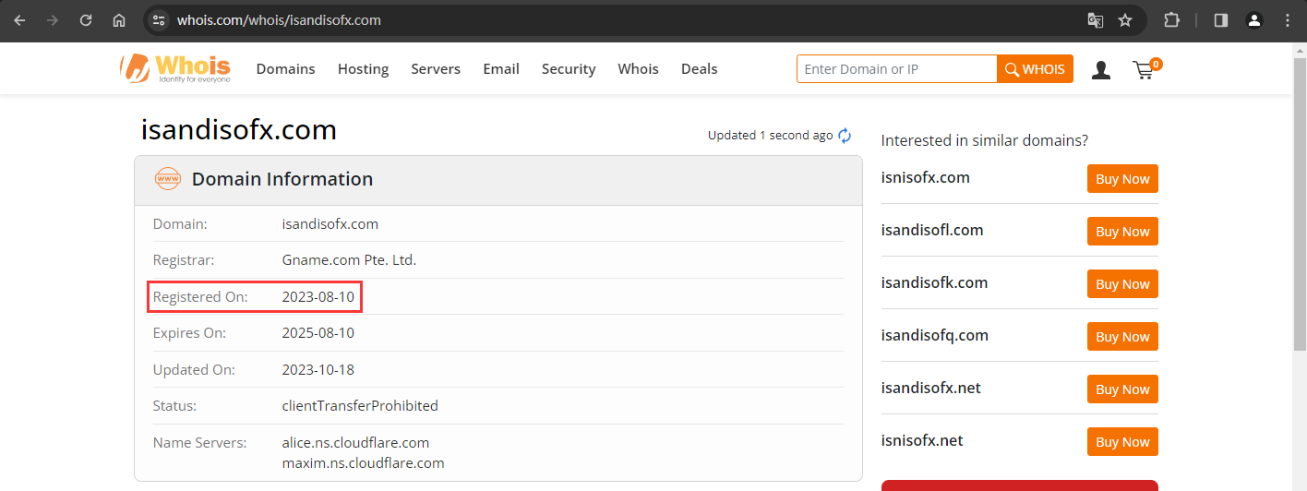The image size is (1307, 491).
Task: Click similar domain isnisofx.net text
Action: 922,440
